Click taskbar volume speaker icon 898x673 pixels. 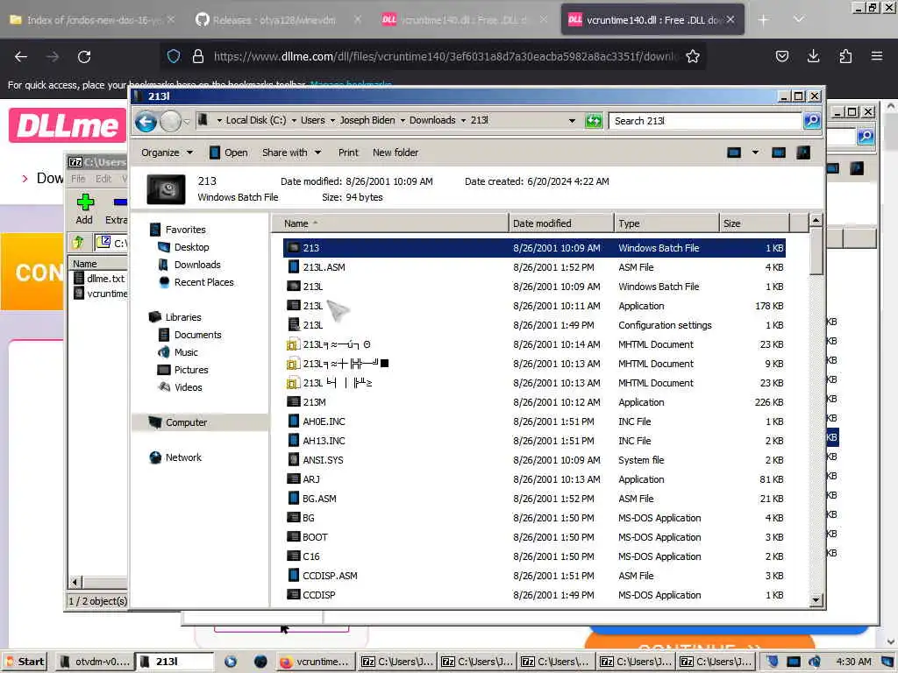click(x=814, y=662)
